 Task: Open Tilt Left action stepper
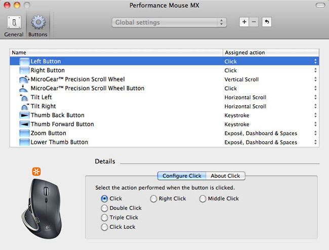[x=315, y=97]
